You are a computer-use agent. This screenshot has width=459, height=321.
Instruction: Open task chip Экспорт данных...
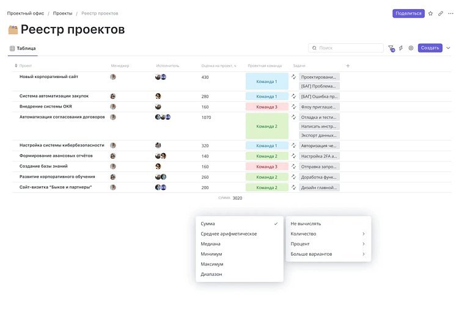319,135
